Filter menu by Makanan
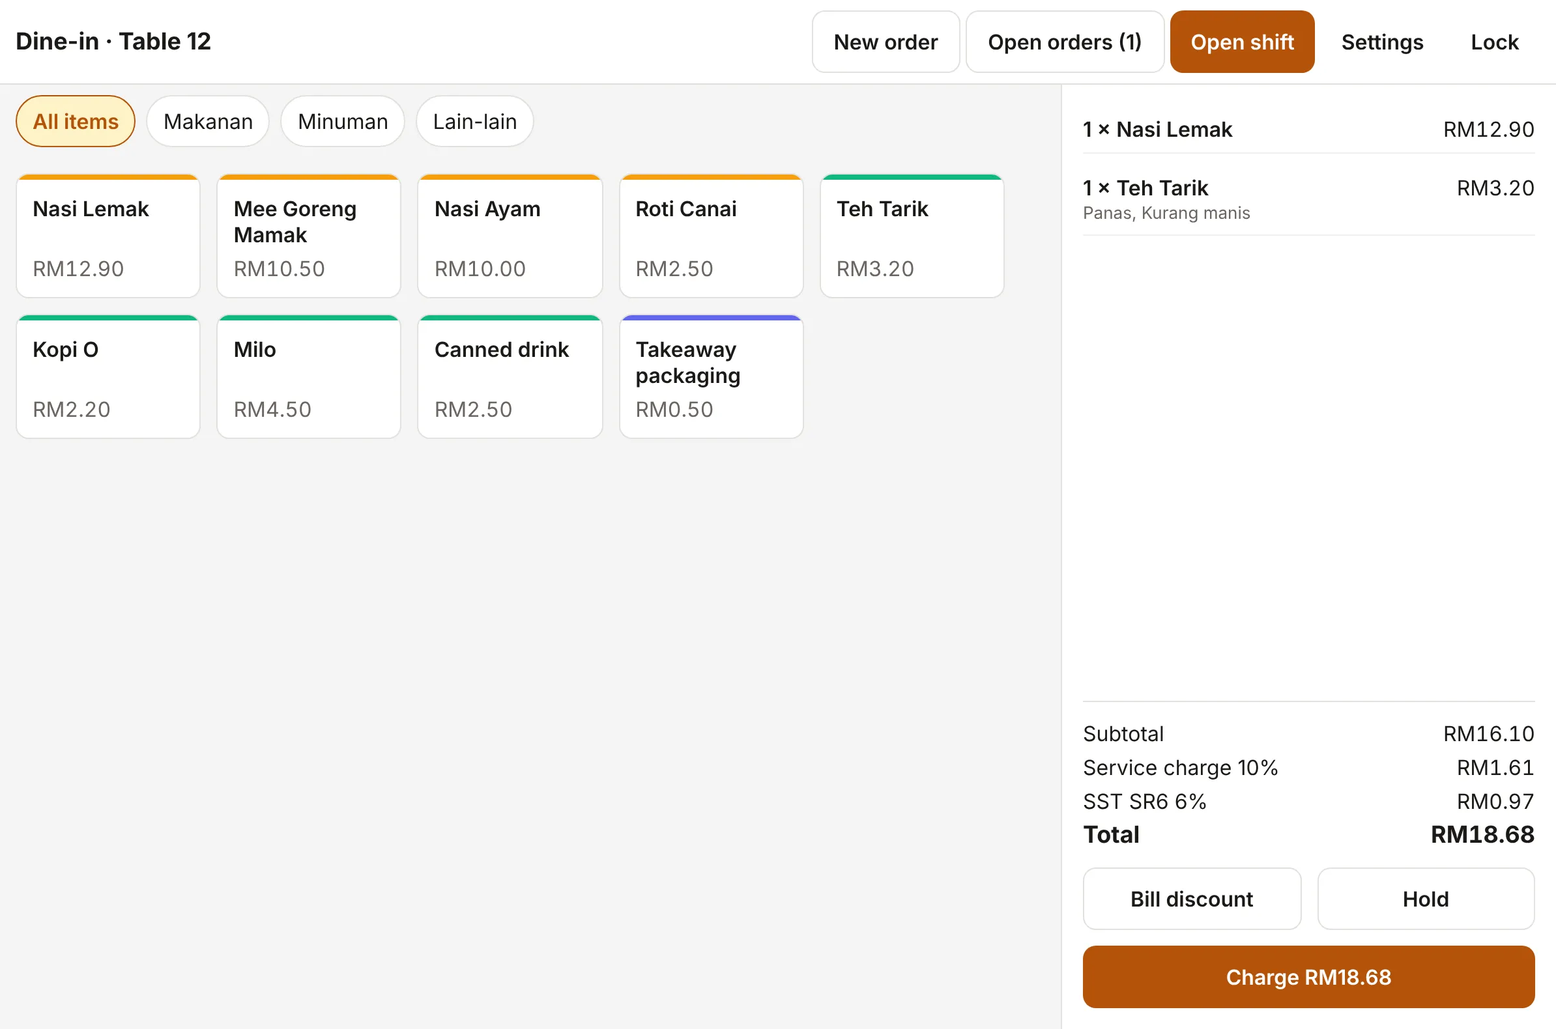The image size is (1556, 1029). [x=207, y=121]
